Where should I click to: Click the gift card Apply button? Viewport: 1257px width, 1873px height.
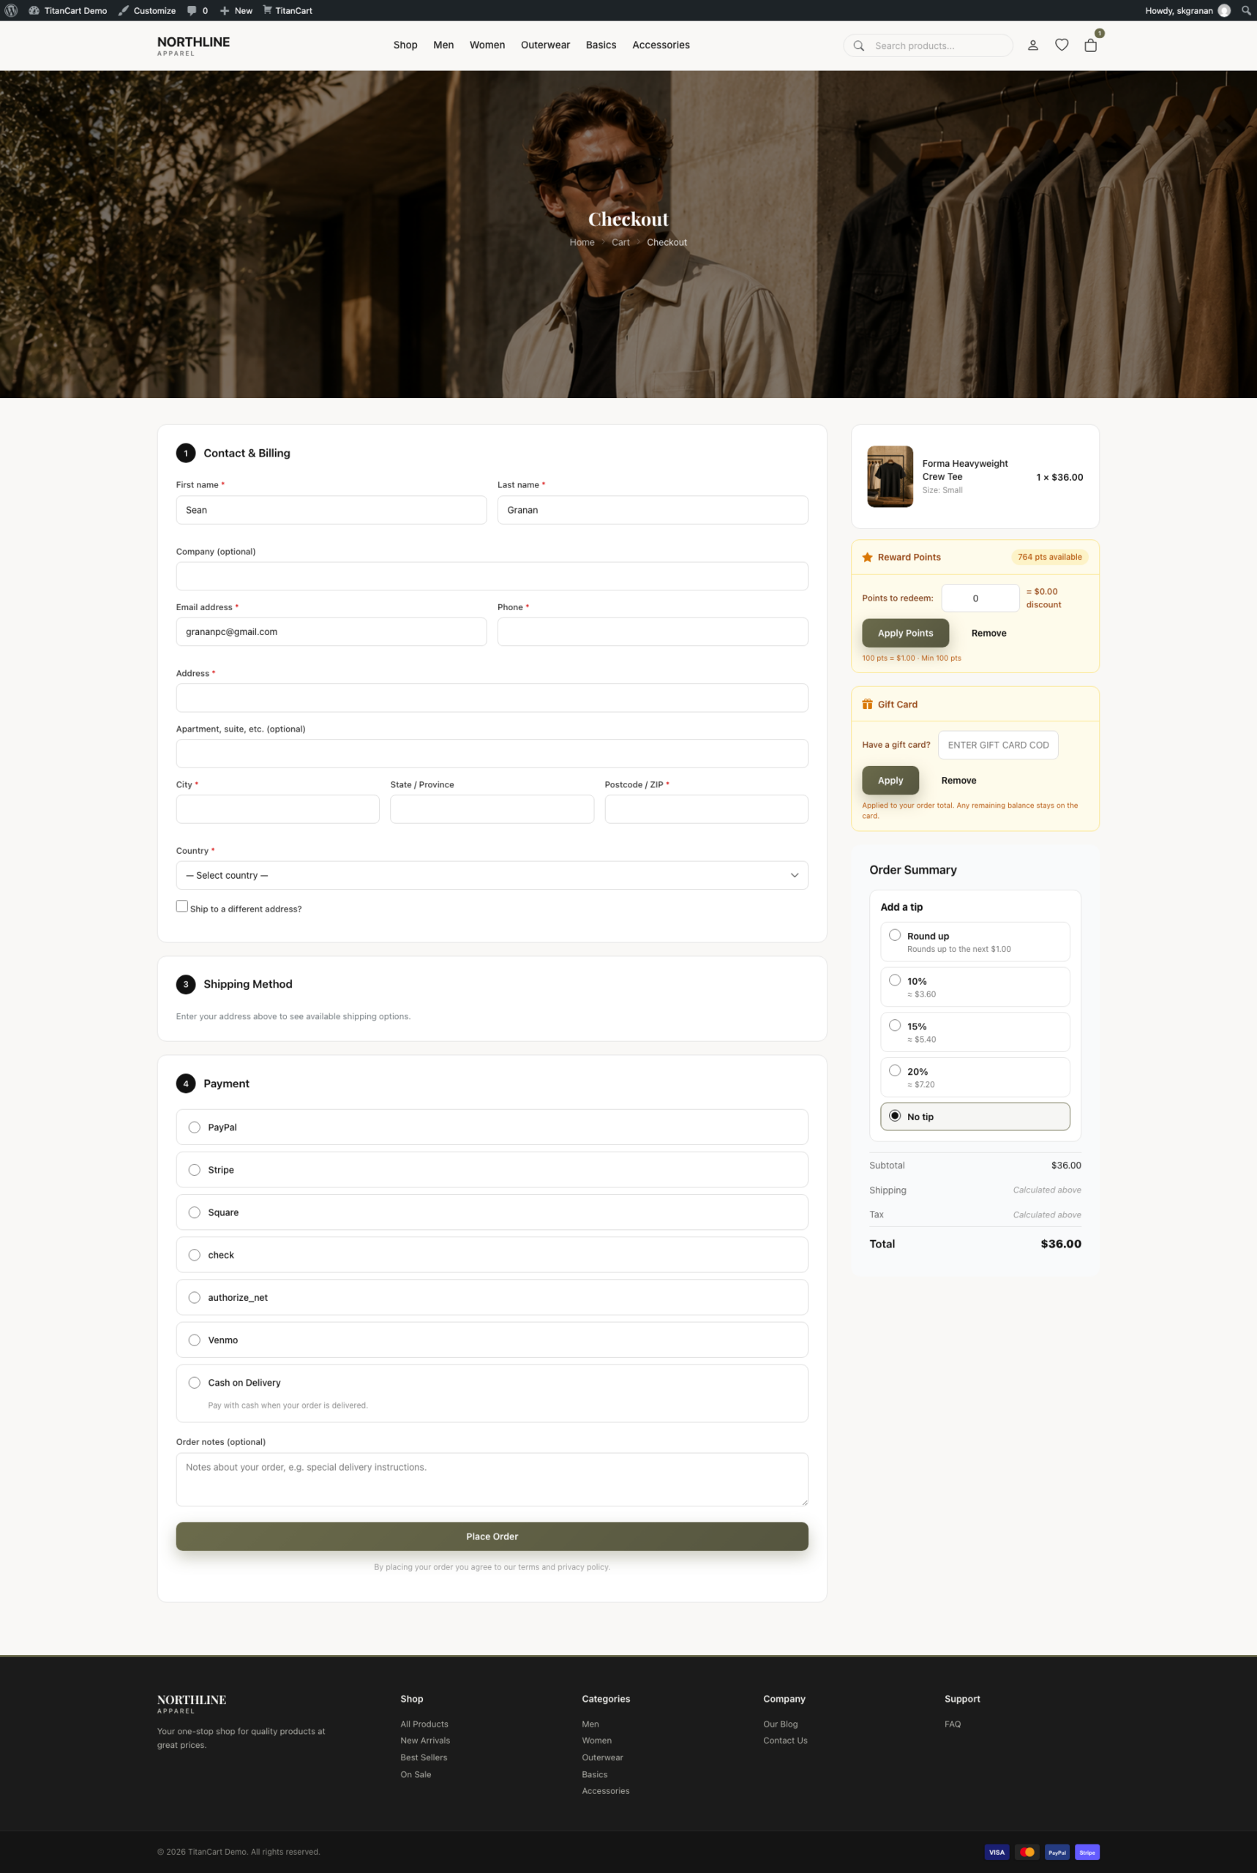890,781
